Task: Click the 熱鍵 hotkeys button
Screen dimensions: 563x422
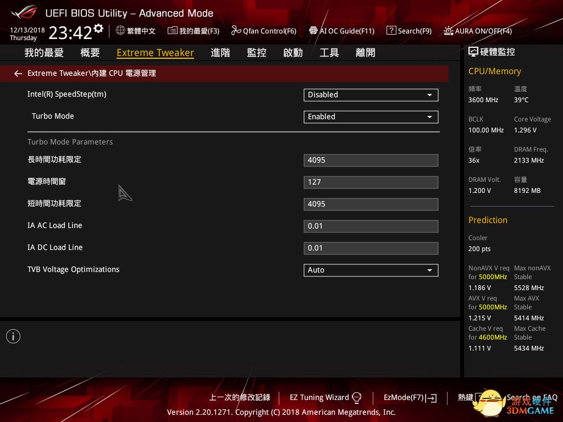Action: (465, 397)
